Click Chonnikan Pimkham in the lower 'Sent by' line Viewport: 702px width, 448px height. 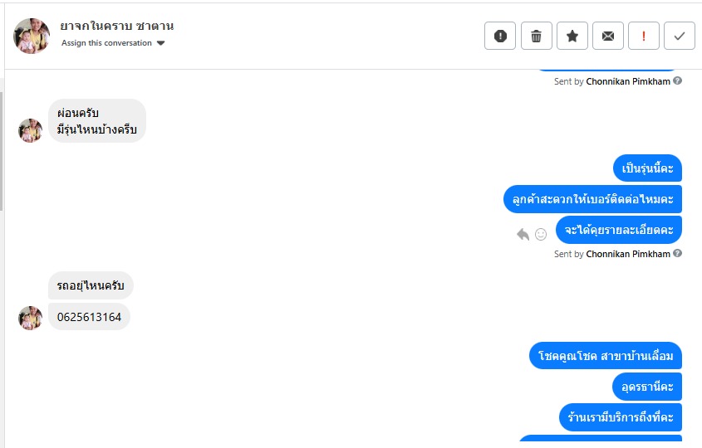627,254
